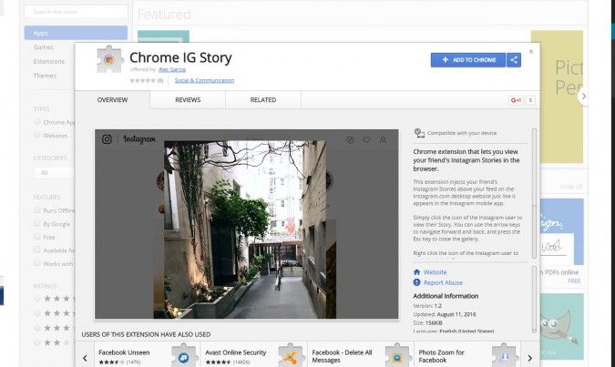Viewport: 615px width, 367px height.
Task: Click the Report Abuse link
Action: (x=443, y=282)
